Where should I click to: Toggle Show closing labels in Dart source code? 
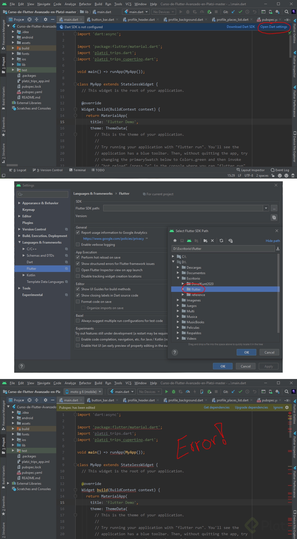pyautogui.click(x=78, y=295)
